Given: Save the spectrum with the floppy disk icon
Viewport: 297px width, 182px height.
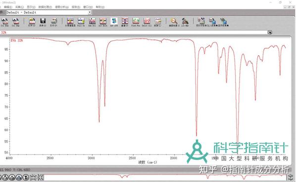Looking at the screenshot, I should [x=43, y=22].
